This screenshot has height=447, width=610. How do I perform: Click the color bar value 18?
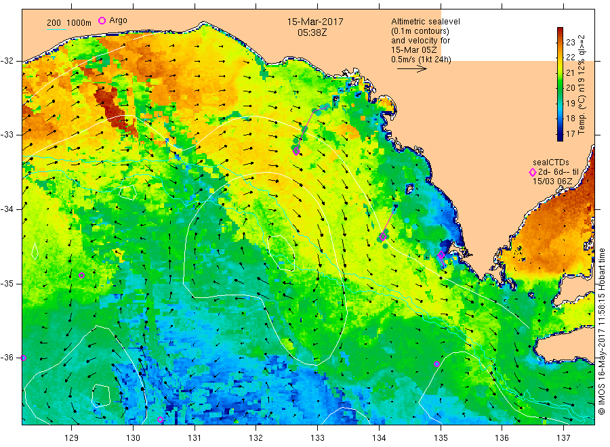click(570, 119)
